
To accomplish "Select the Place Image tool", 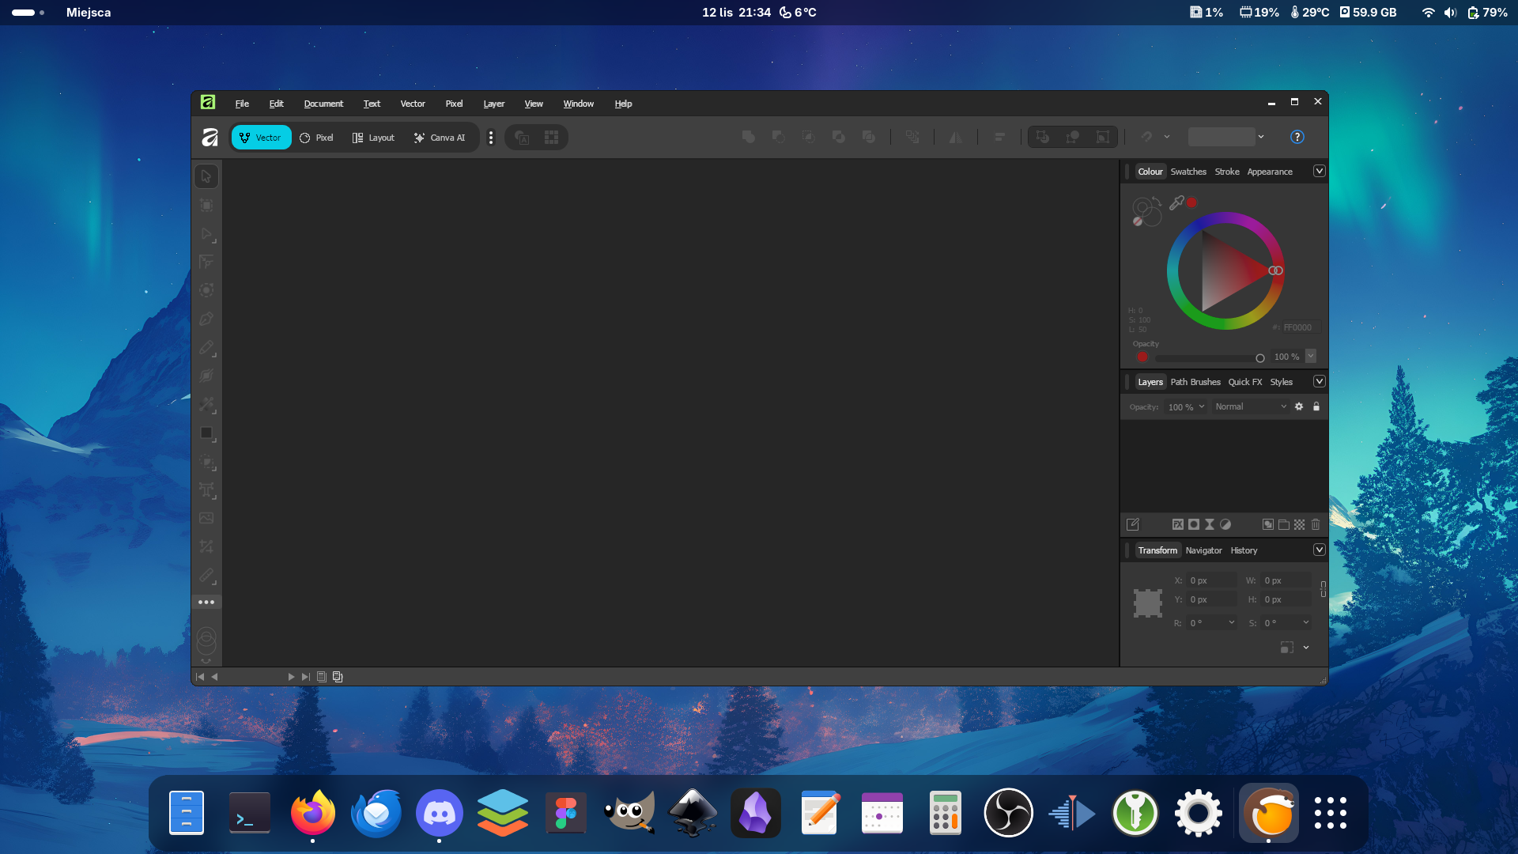I will pos(206,519).
